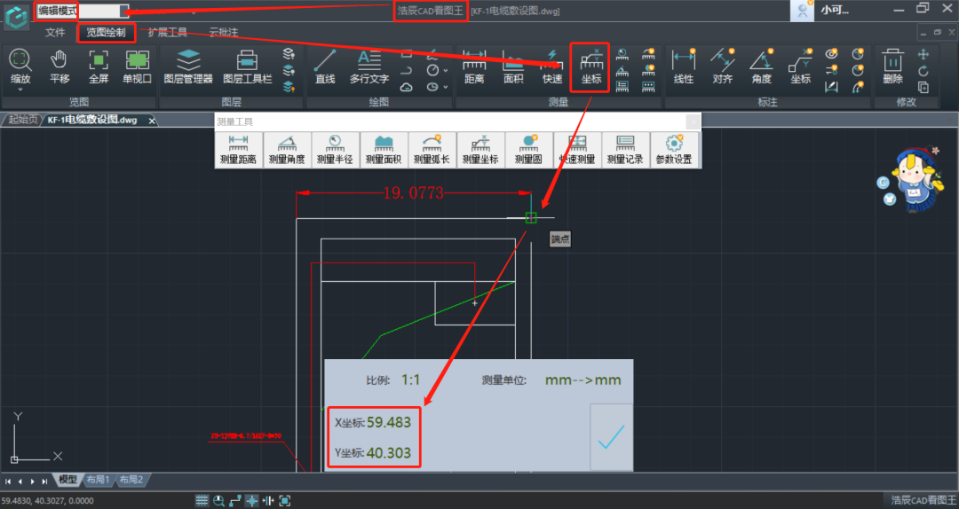Switch to the 览图绘制 ribbon tab
This screenshot has width=959, height=509.
[x=106, y=33]
